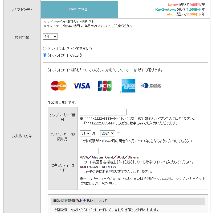Click the 1111222233334444 digits-only example line
Image resolution: width=216 pixels, height=213 pixels.
[x=131, y=123]
